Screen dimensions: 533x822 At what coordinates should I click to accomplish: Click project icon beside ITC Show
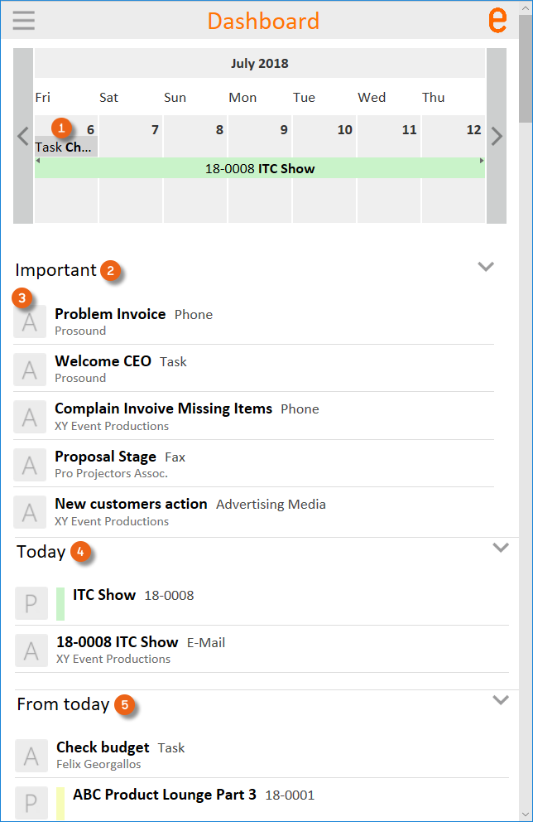tap(31, 603)
